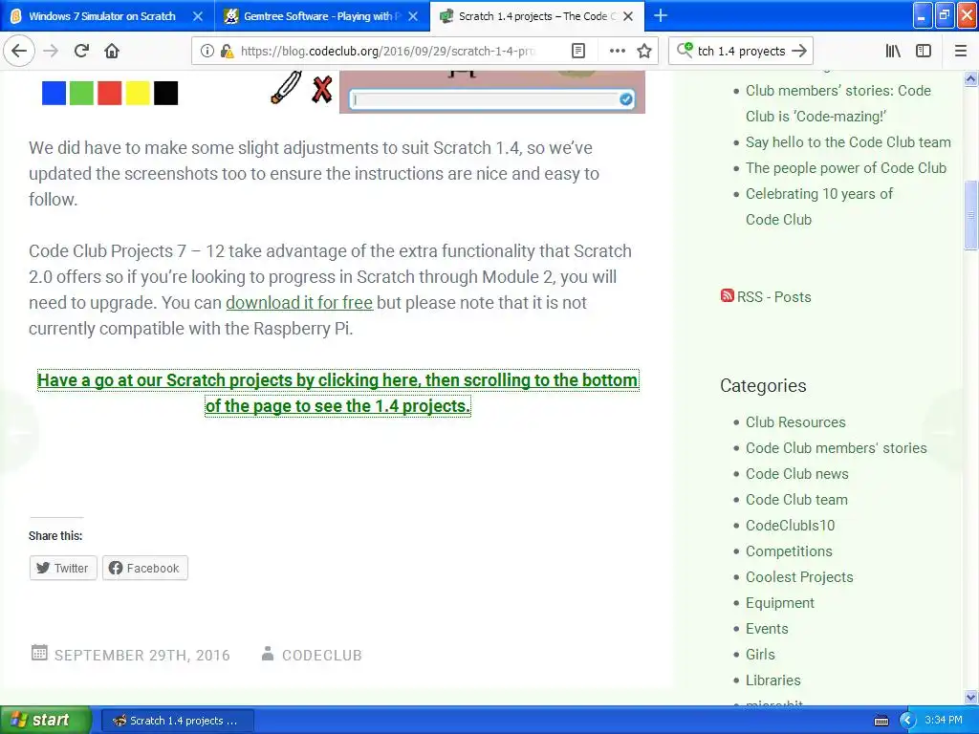Bookmark this page with the star icon

[644, 51]
